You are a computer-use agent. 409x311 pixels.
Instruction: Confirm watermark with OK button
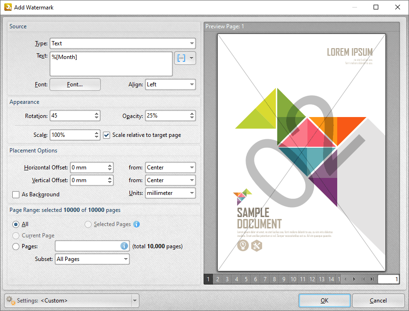click(x=324, y=300)
